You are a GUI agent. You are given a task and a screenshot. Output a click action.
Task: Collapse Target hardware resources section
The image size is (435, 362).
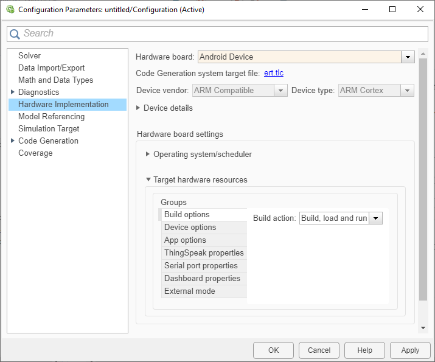(148, 180)
